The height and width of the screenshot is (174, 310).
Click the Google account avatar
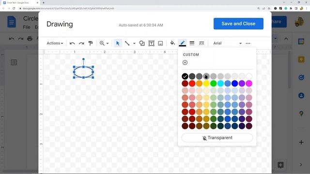(299, 22)
